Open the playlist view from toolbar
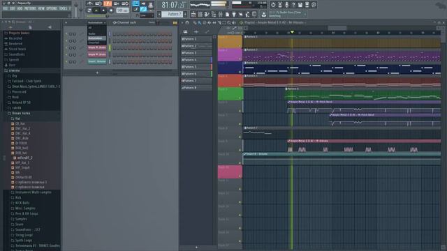The height and width of the screenshot is (251, 447). tap(193, 14)
